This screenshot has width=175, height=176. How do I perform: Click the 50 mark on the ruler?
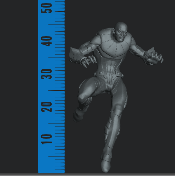(x=46, y=8)
